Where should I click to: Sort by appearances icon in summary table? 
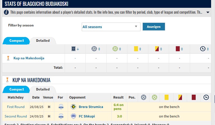click(75, 49)
